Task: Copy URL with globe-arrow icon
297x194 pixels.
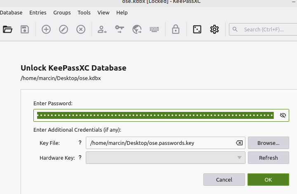Action: point(137,29)
